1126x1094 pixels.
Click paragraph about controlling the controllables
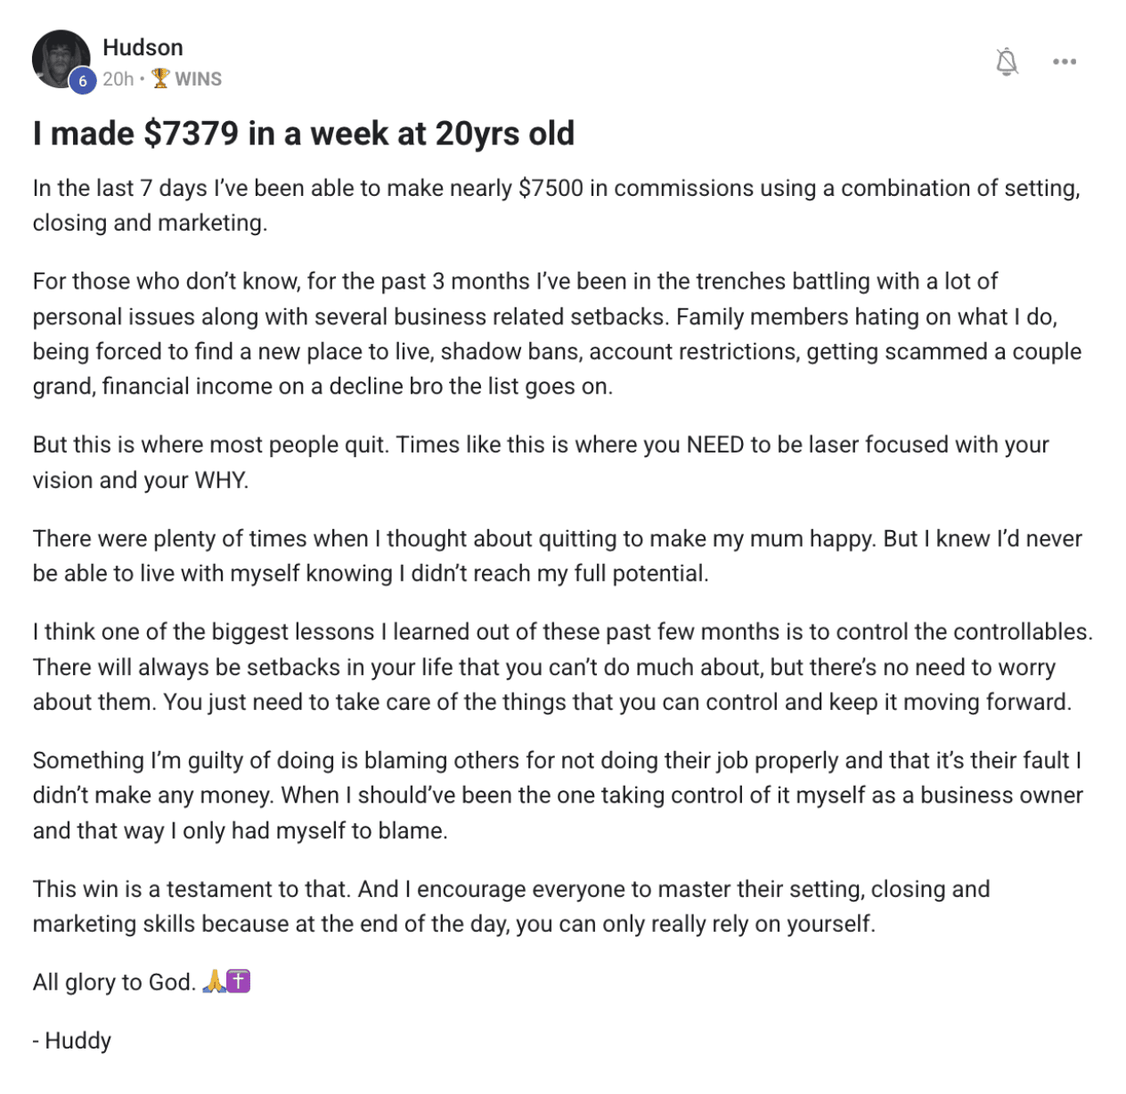(563, 666)
